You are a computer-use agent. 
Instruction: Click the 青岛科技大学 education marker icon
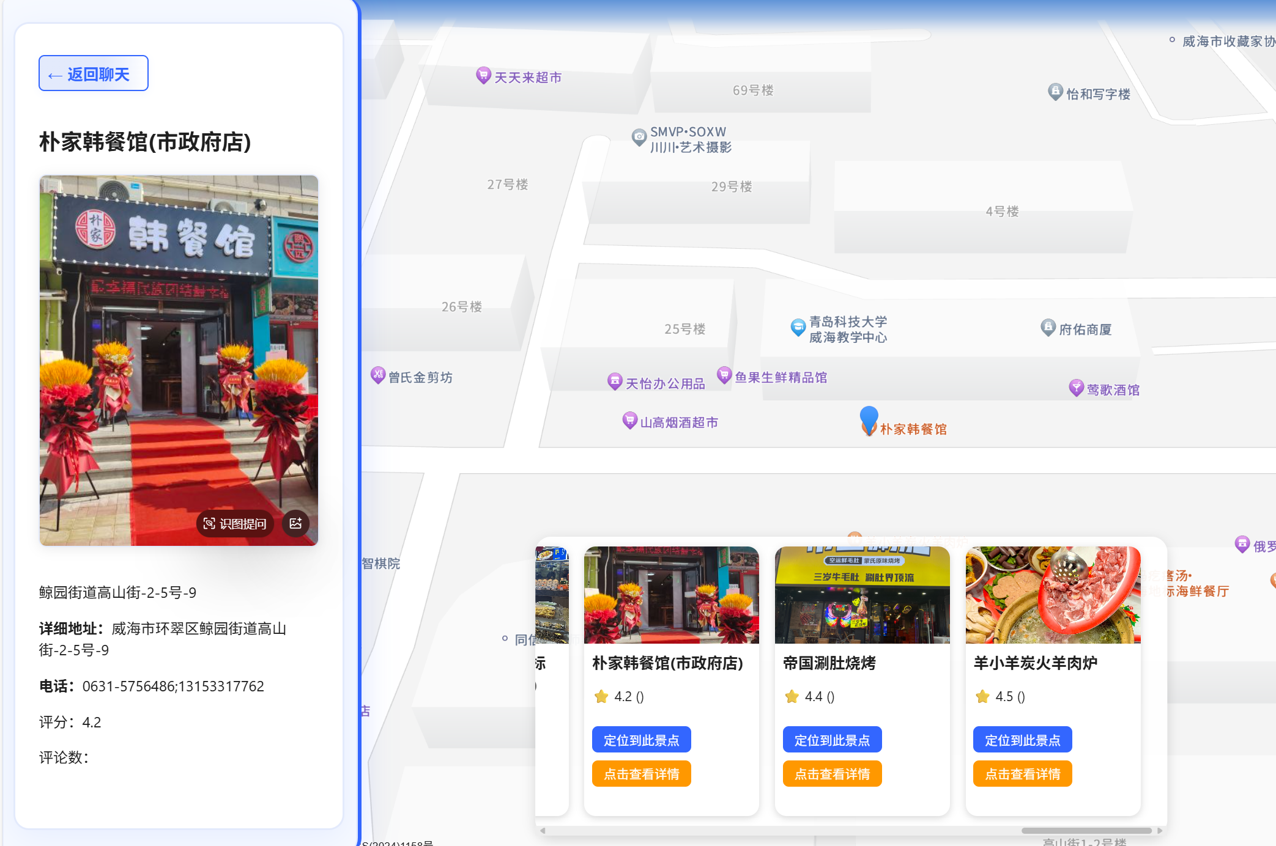coord(798,328)
